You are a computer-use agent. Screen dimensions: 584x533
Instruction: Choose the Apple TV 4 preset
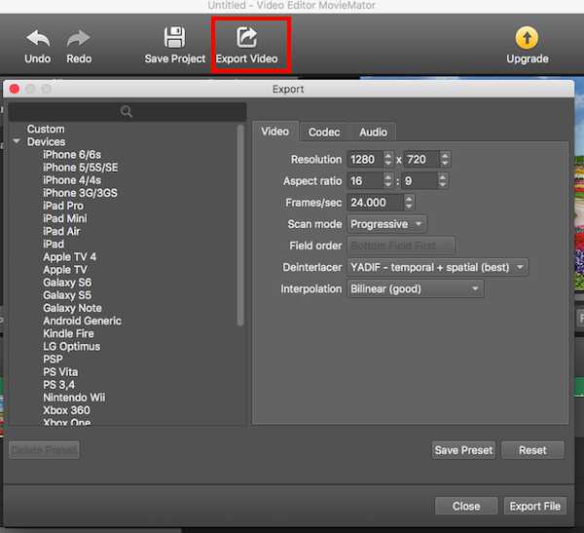[70, 257]
